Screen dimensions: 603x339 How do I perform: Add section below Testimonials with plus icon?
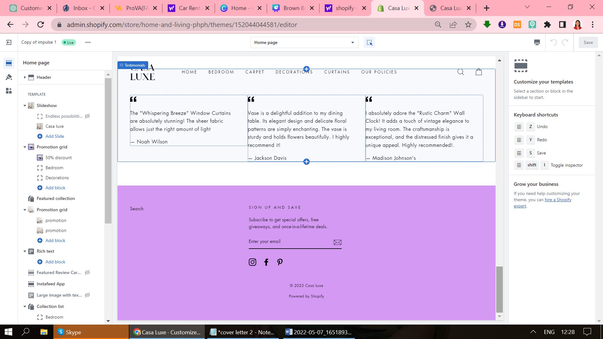point(307,162)
